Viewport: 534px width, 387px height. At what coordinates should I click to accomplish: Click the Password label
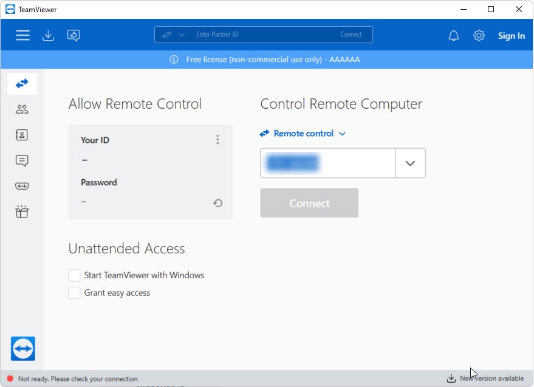pyautogui.click(x=99, y=182)
